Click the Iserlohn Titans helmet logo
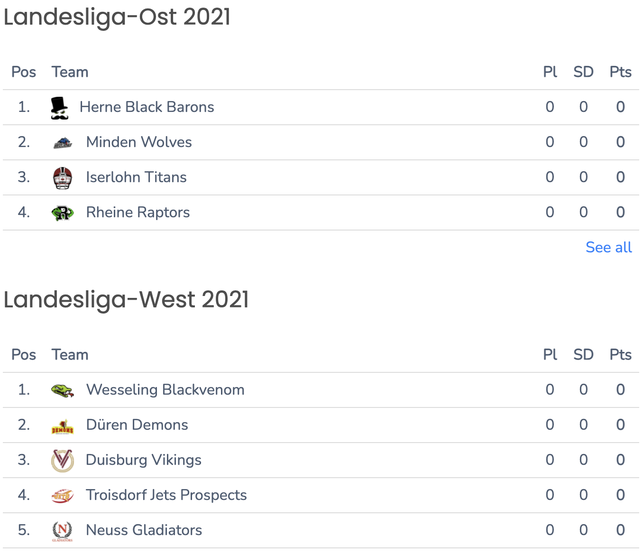Screen dimensions: 643x555 tap(63, 178)
